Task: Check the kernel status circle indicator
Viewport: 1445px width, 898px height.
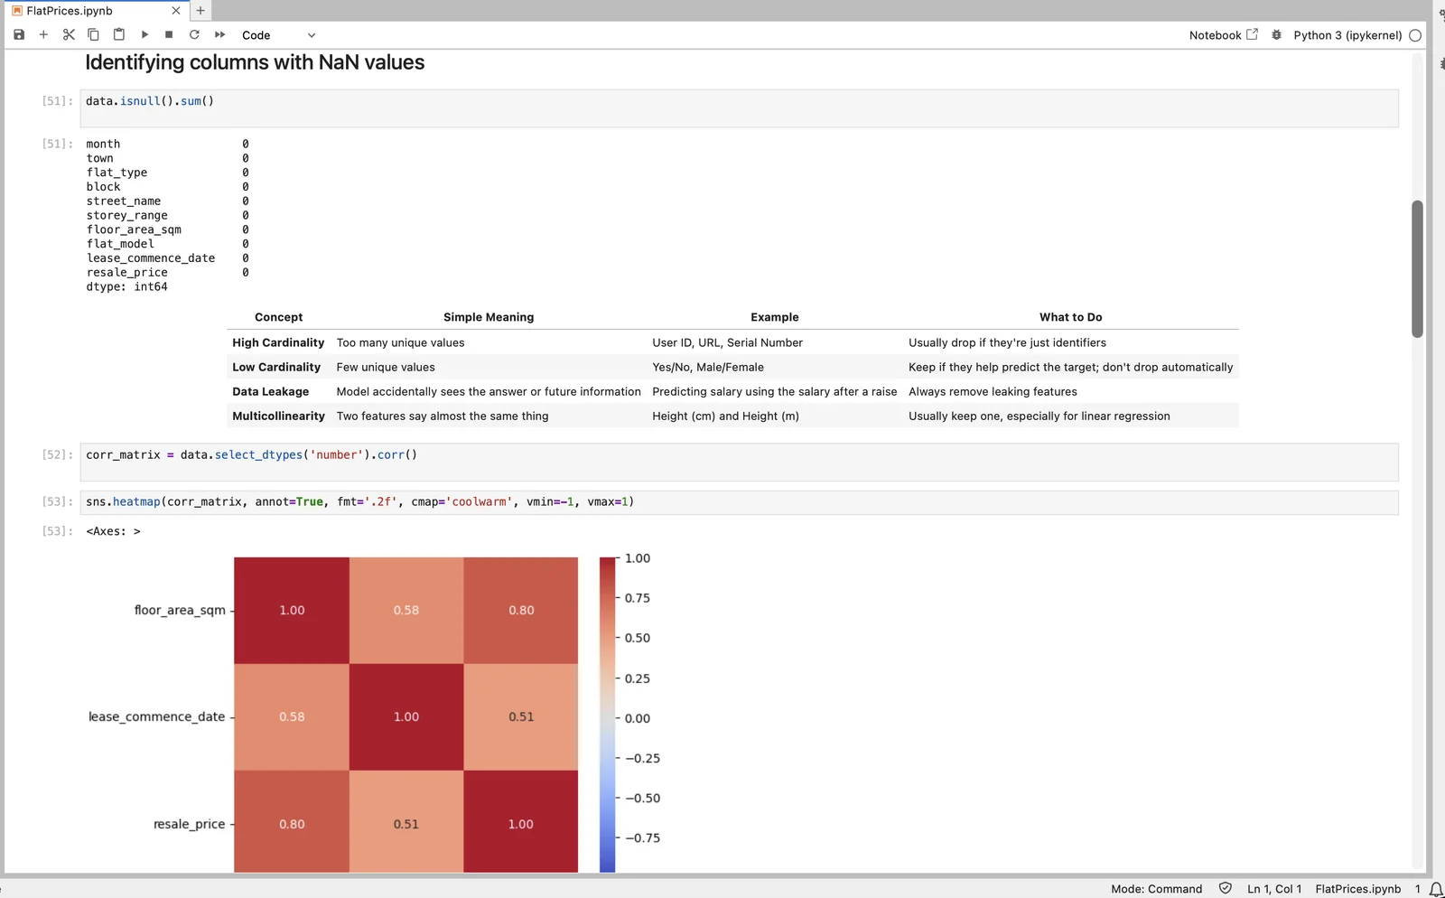Action: 1415,35
